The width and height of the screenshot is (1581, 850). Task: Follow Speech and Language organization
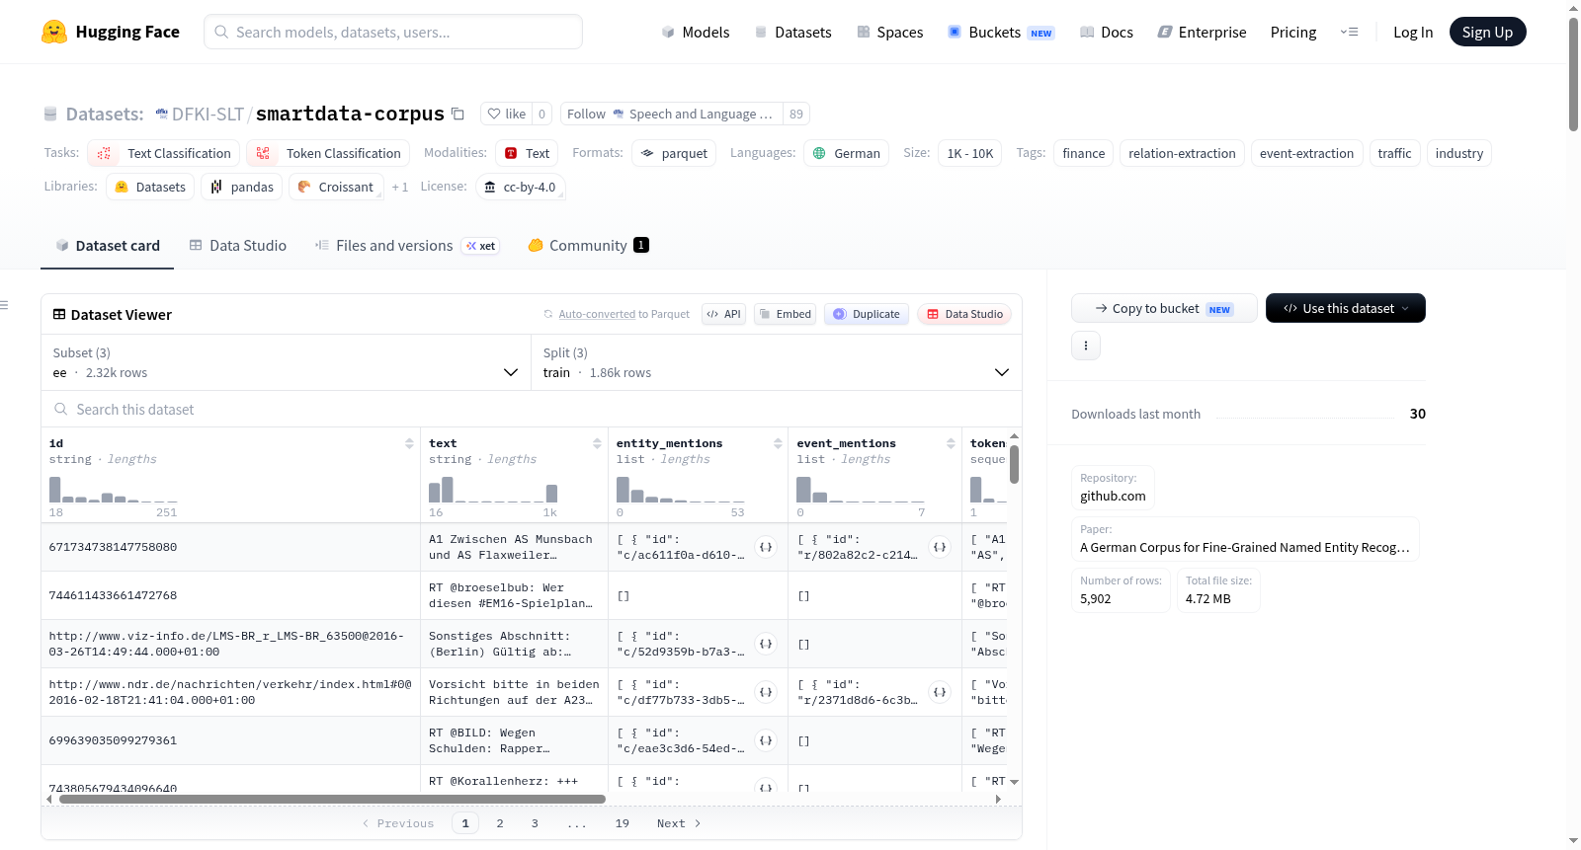[x=672, y=114]
